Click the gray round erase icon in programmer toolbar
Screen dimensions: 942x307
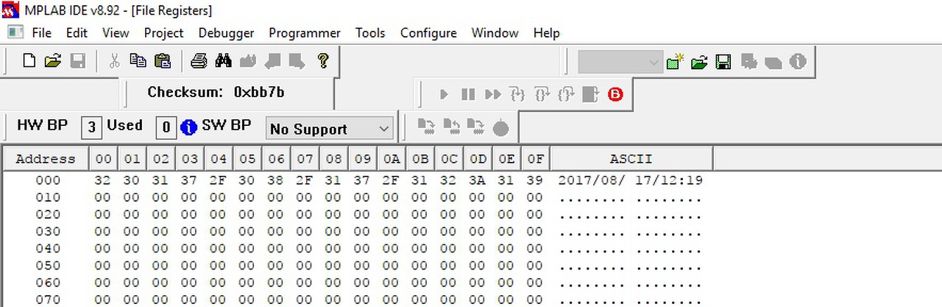[500, 129]
